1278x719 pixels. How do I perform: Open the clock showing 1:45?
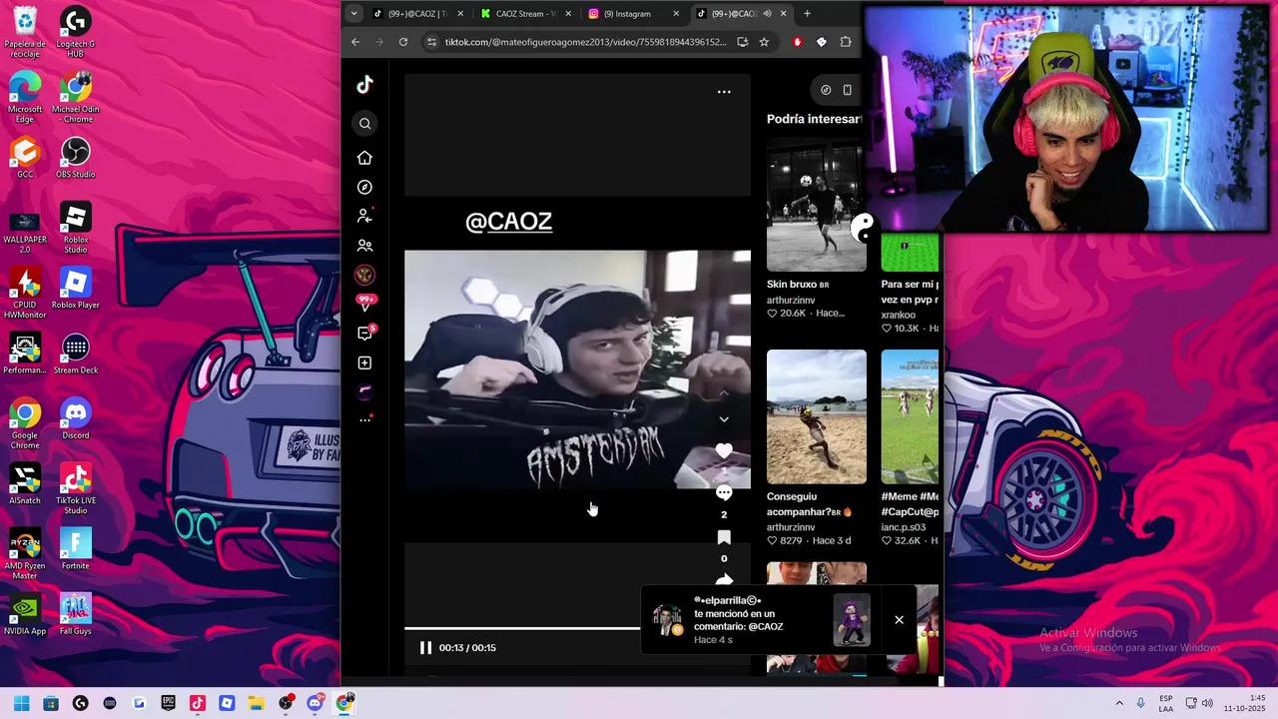click(x=1243, y=703)
